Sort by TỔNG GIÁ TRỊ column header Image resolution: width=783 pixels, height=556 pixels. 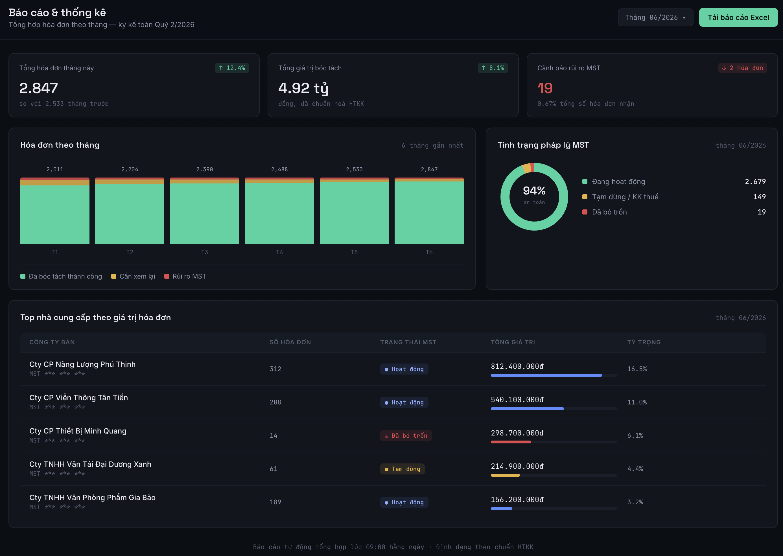513,342
